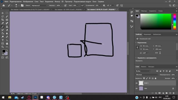Open brush opacity dropdown arrow
The image size is (178, 100).
pyautogui.click(x=62, y=6)
